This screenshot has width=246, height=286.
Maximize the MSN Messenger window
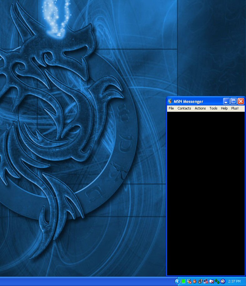pos(233,101)
